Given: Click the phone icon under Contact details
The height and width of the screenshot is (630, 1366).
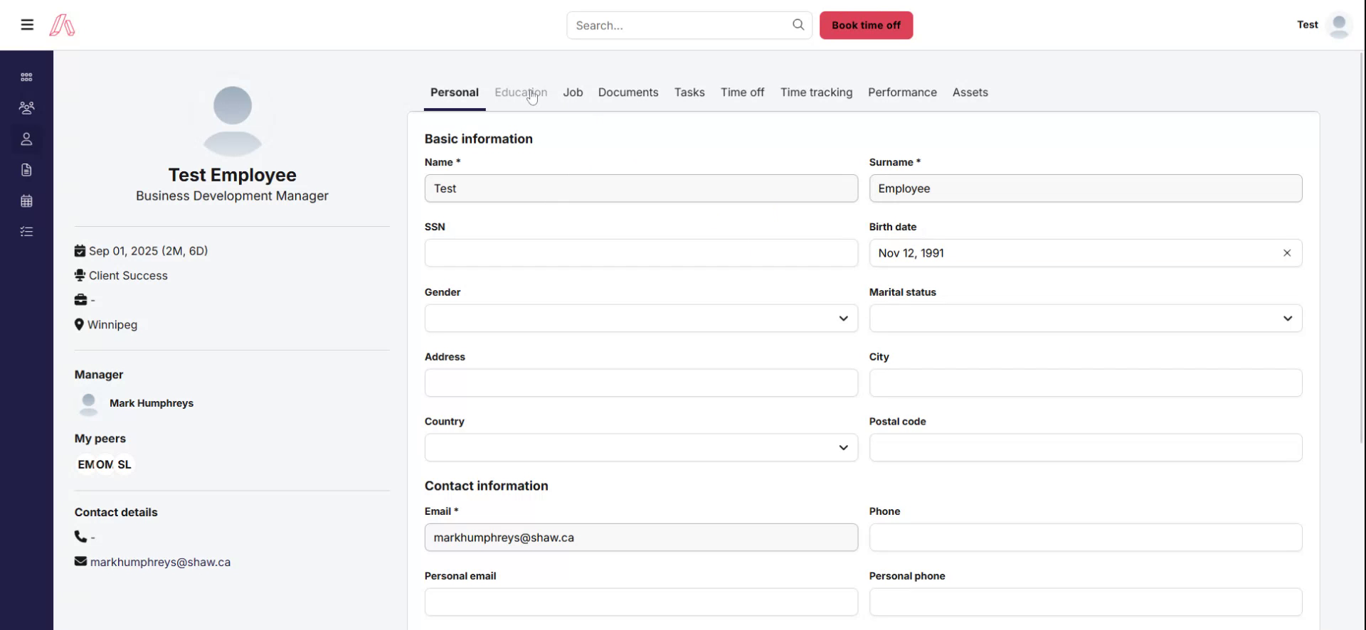Looking at the screenshot, I should click(80, 537).
